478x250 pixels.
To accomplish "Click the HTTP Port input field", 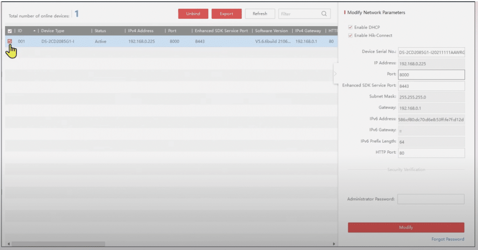I will 431,153.
